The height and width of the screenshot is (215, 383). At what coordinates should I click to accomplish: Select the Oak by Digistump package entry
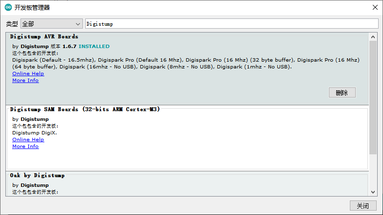point(187,184)
